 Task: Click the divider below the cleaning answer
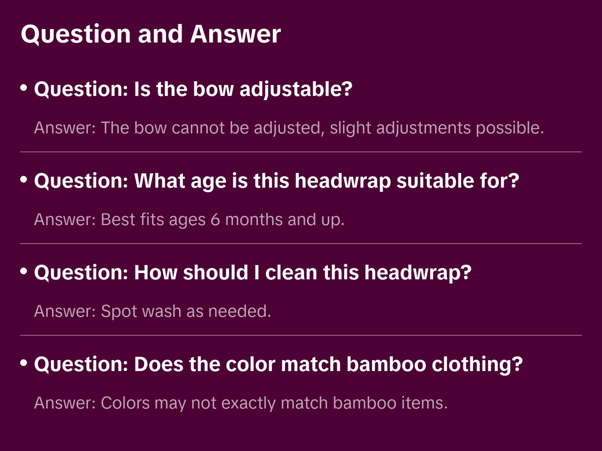(301, 335)
